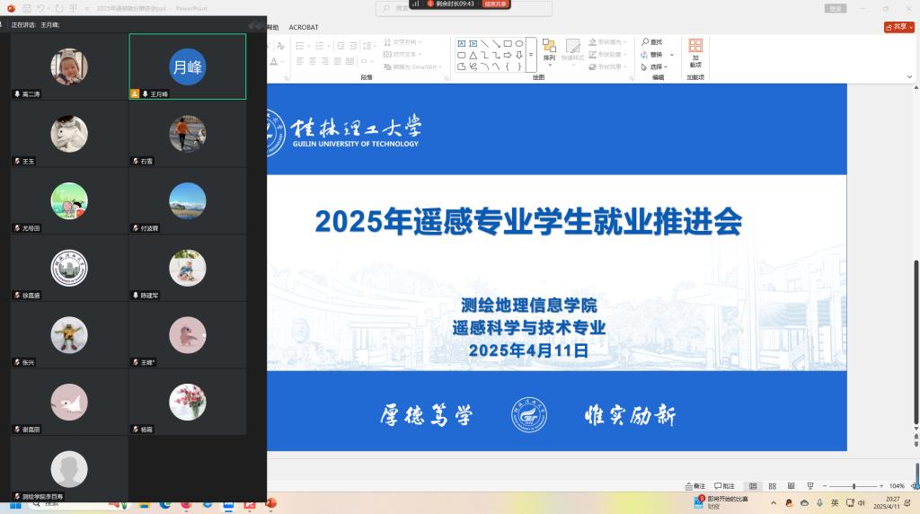Viewport: 920px width, 514px height.
Task: Select the text box shape in shapes gallery
Action: click(x=462, y=43)
